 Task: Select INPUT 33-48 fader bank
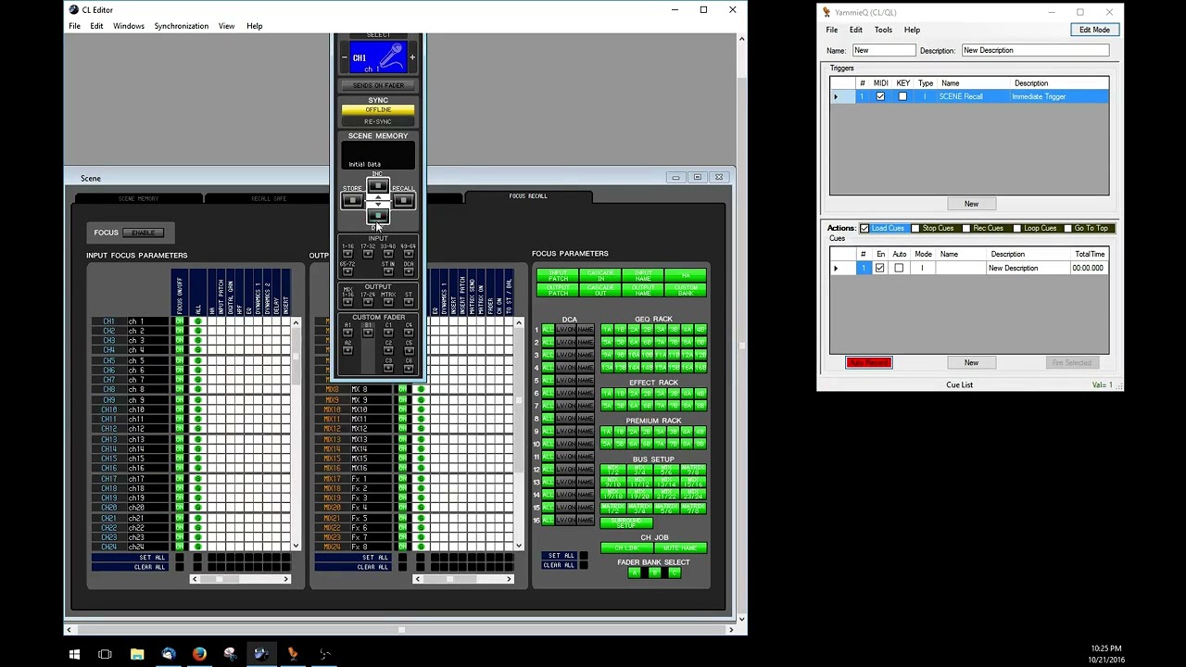[388, 254]
